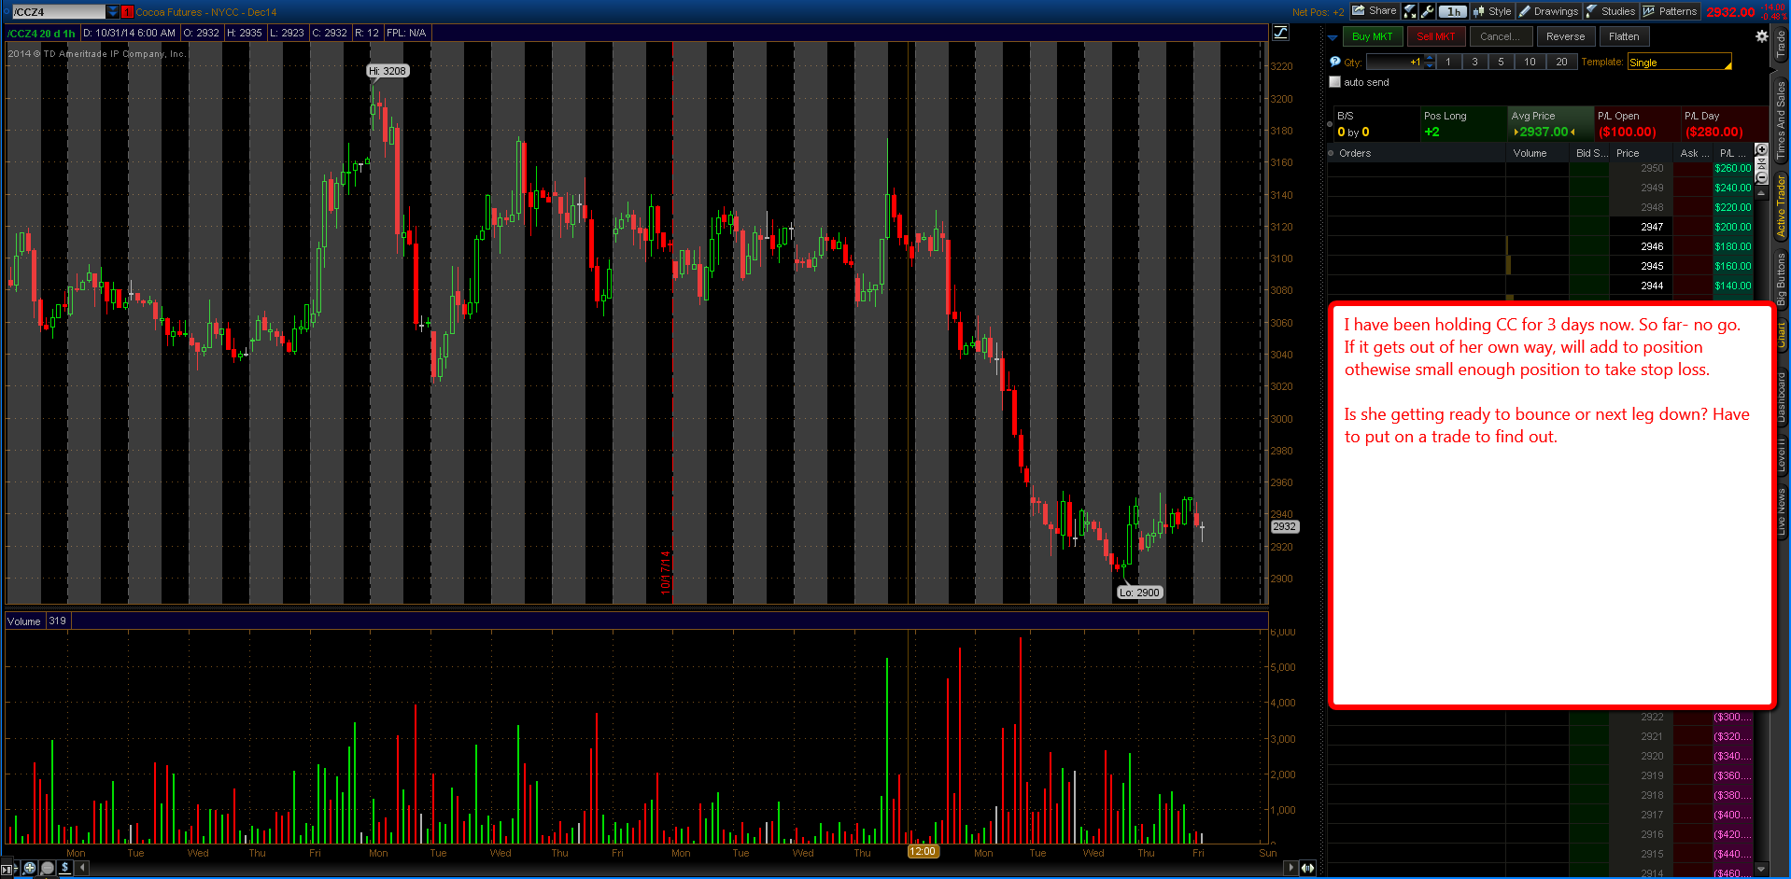Click the dollar sign icon below chart

(x=65, y=868)
